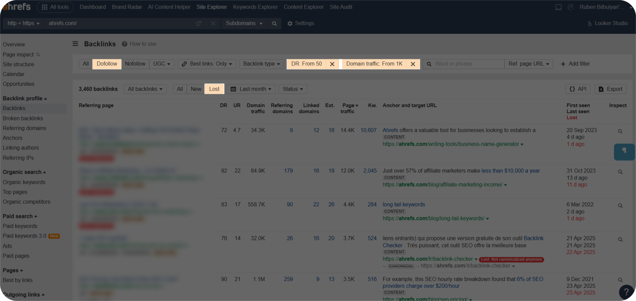Inspect the business-name-generator backlink row
636x301 pixels.
620,131
